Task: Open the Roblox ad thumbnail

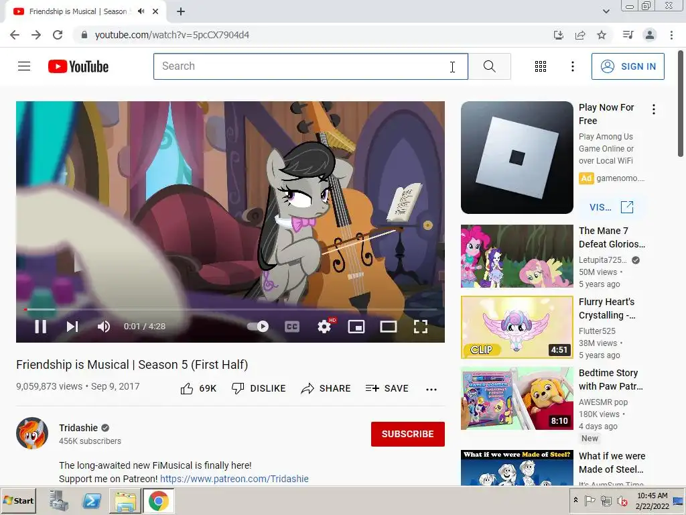Action: [x=517, y=158]
